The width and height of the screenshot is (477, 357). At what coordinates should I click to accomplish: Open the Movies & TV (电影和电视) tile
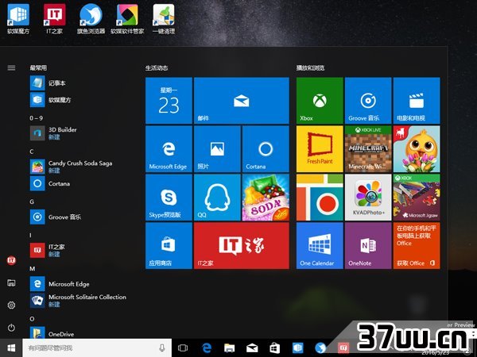pos(417,101)
